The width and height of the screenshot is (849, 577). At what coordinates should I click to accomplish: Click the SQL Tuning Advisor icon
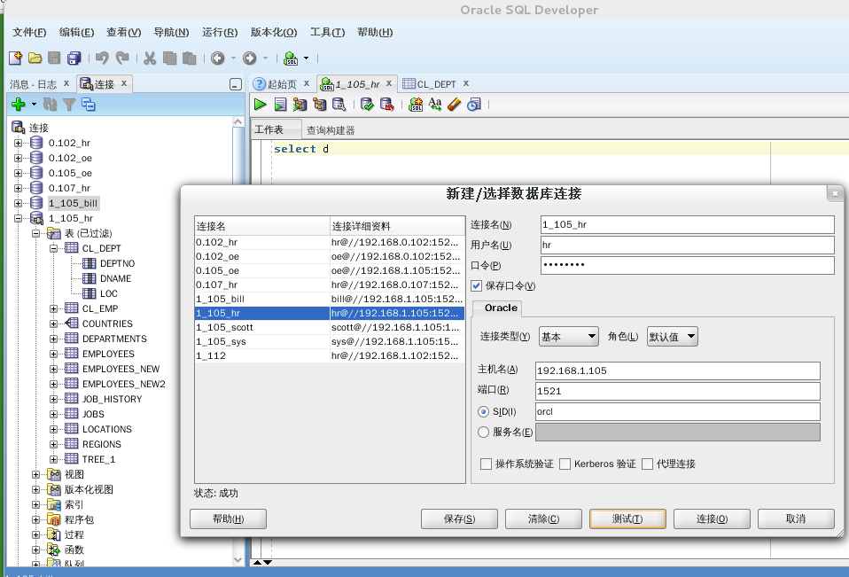pos(339,105)
